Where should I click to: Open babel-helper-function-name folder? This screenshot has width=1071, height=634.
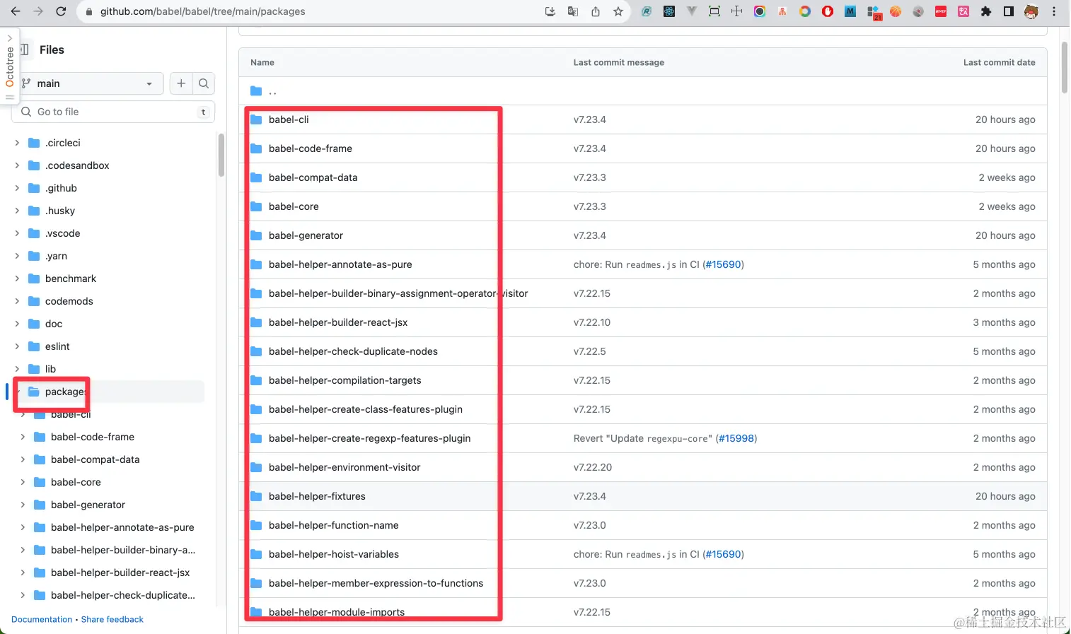pos(334,525)
